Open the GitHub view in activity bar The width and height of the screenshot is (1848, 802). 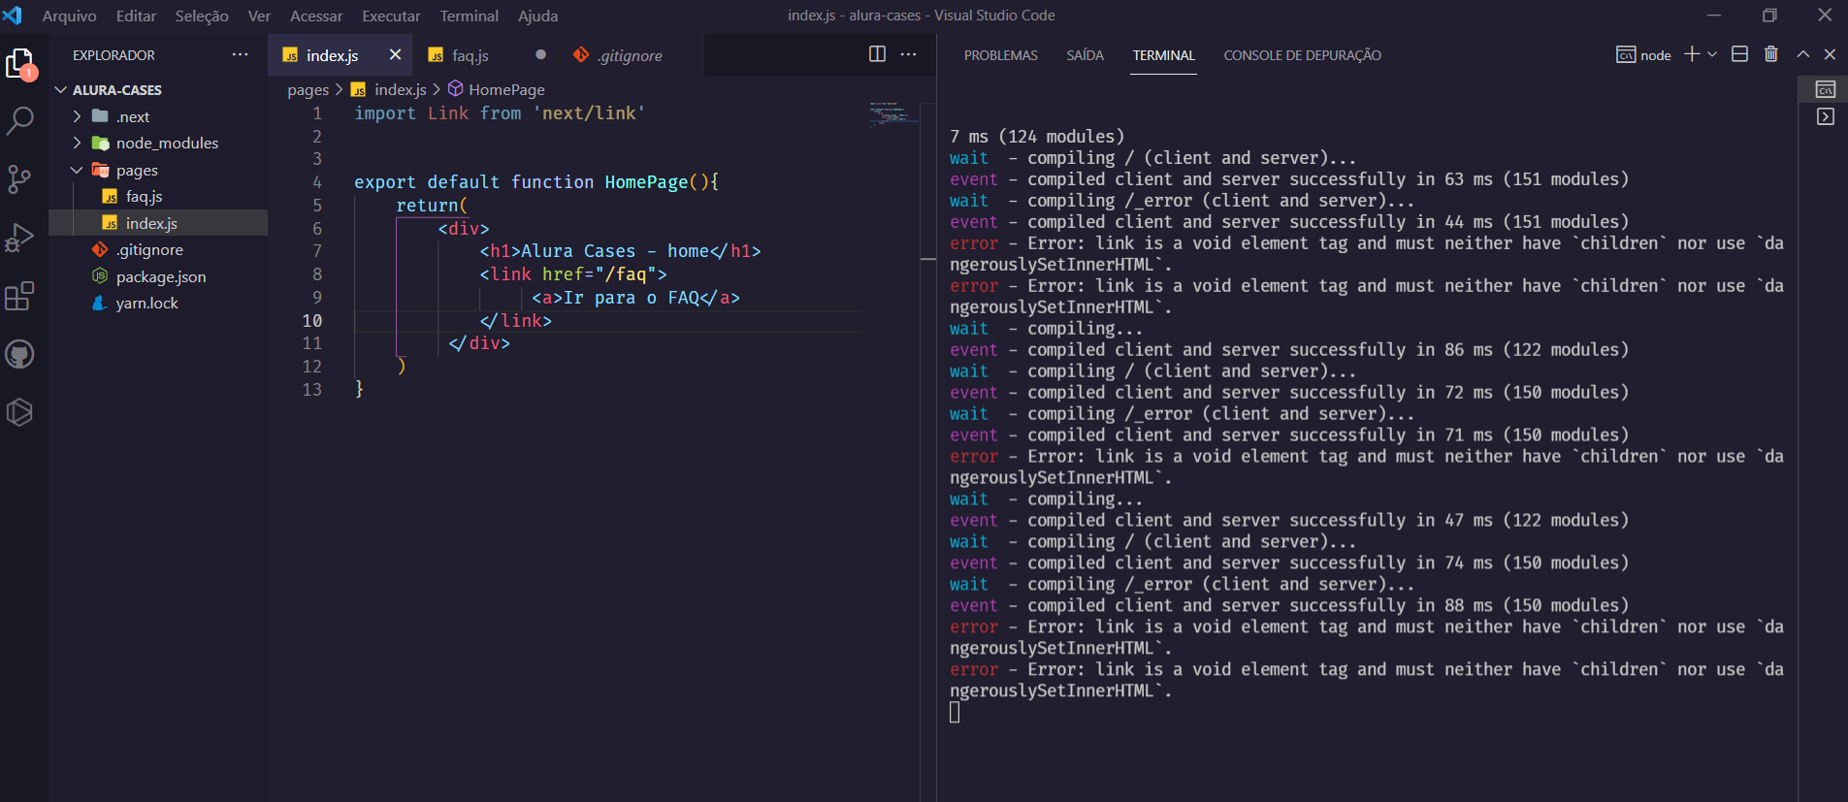coord(19,354)
